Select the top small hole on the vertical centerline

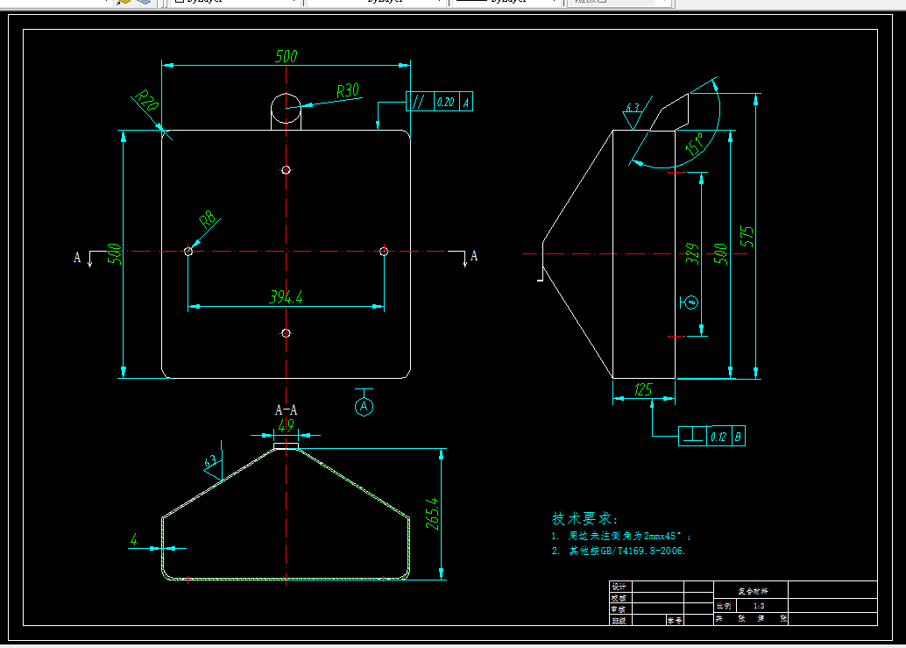[x=286, y=170]
